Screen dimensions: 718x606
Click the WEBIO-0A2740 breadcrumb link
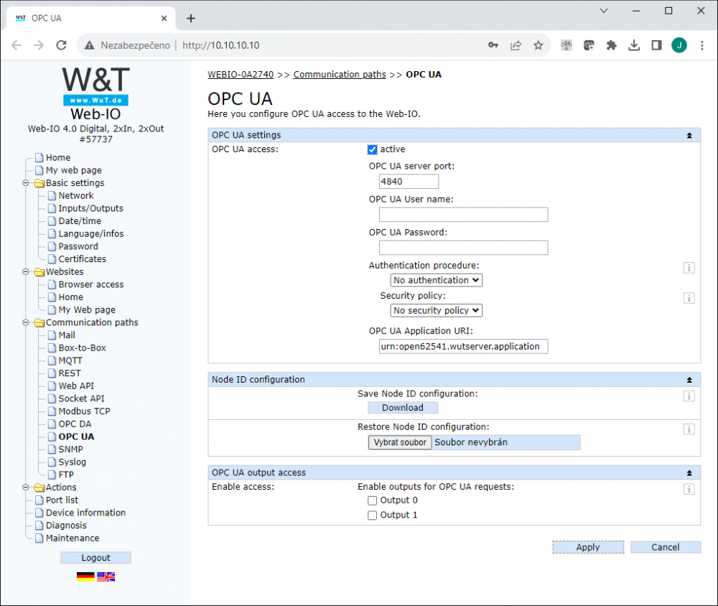point(241,74)
